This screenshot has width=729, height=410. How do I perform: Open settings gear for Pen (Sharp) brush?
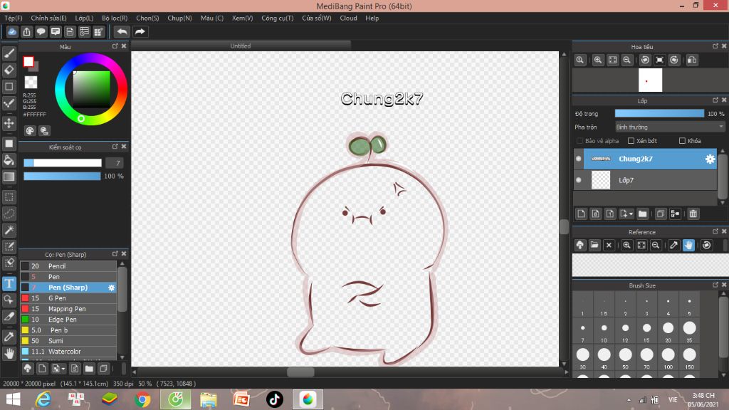click(x=112, y=288)
